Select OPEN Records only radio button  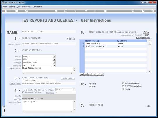[x=123, y=83]
